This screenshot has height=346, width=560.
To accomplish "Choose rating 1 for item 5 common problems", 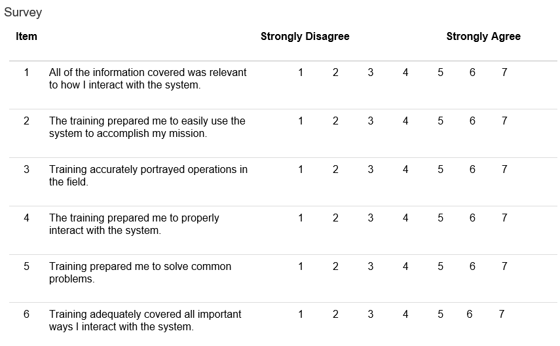I will pyautogui.click(x=301, y=267).
